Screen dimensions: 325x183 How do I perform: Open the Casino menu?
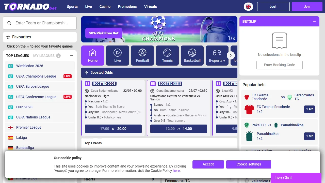105,7
